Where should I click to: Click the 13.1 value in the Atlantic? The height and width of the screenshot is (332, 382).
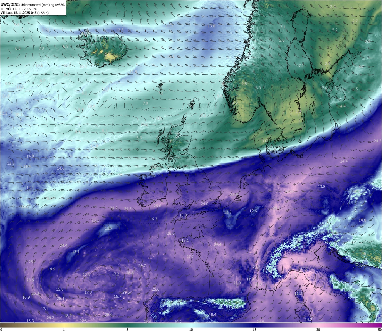76,252
